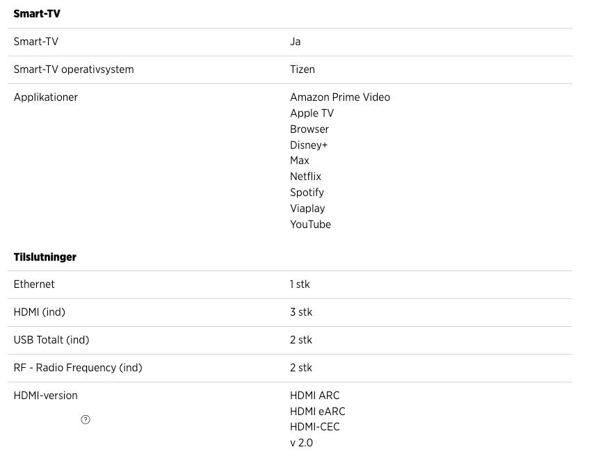Select Spotify from the applications list
The height and width of the screenshot is (461, 589).
[x=307, y=193]
